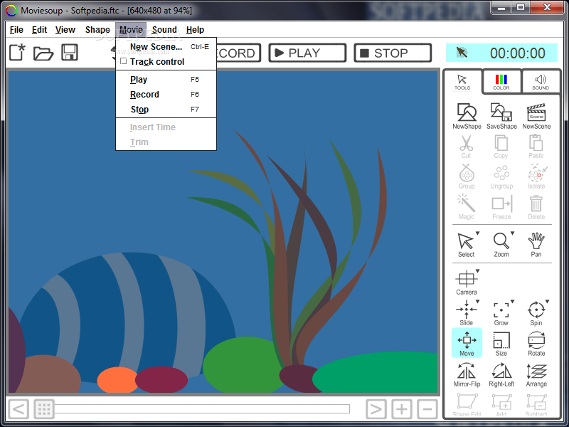This screenshot has height=427, width=569.
Task: Click the Right-Left tool
Action: click(501, 374)
